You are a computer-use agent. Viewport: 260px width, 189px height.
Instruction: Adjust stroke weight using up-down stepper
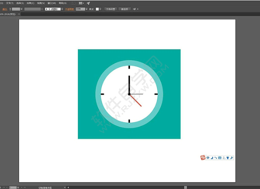(x=10, y=9)
